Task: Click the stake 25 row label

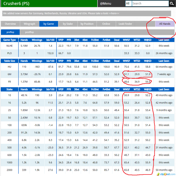Action: 10,110
